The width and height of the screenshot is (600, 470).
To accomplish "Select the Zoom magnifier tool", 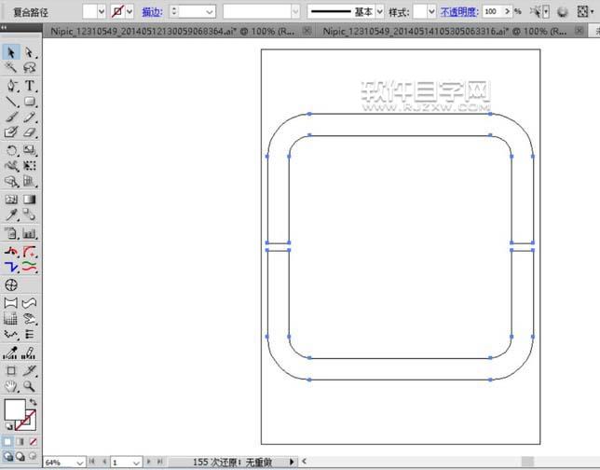I will coord(30,386).
